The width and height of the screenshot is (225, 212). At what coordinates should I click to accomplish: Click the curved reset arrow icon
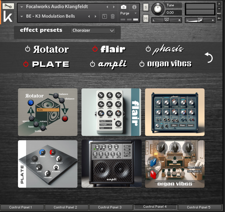point(209,57)
